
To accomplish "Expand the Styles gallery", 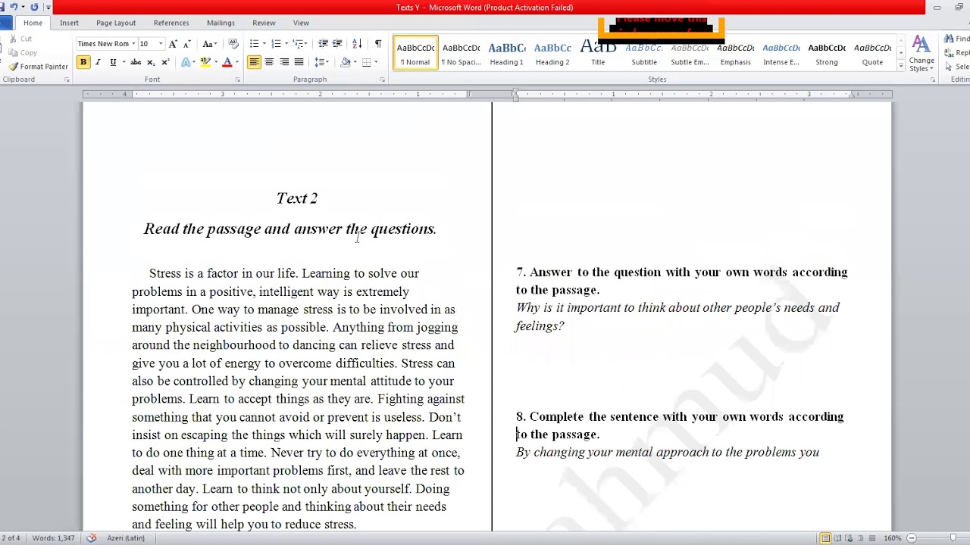I will (901, 66).
